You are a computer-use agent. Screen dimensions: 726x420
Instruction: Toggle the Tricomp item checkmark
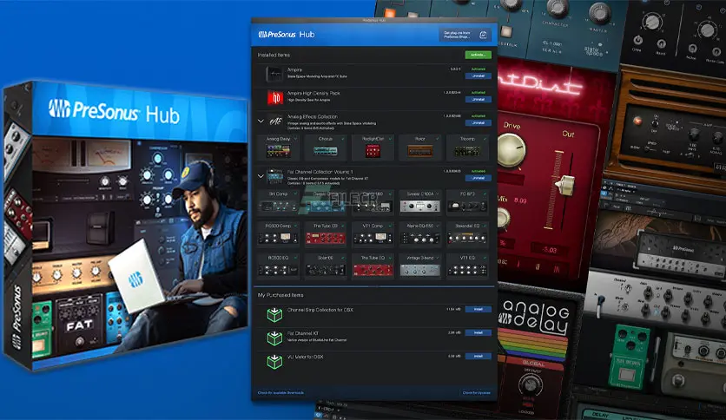[x=486, y=138]
